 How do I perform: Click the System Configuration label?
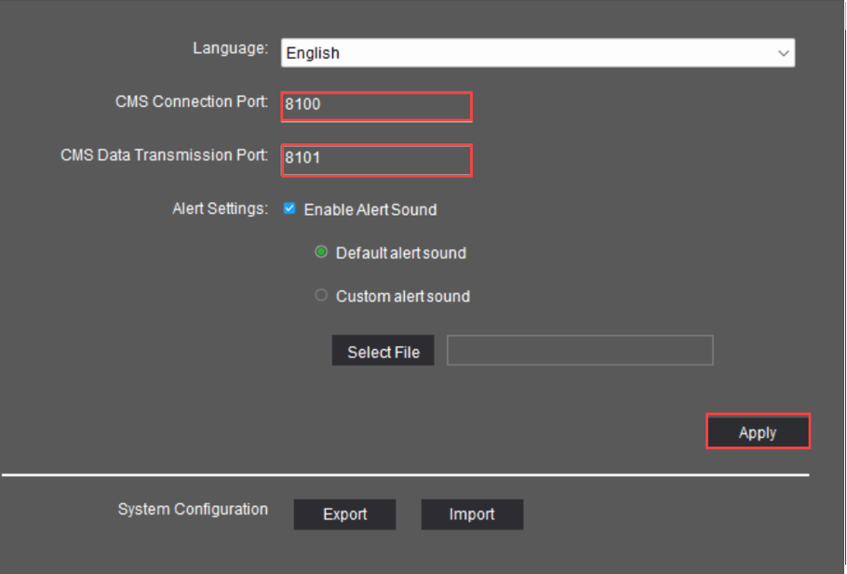point(193,509)
